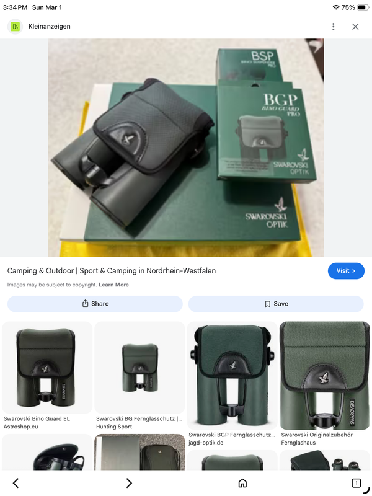Open Swarovski BG Fernglasschutz Hunting Sport thumbnail
Image resolution: width=372 pixels, height=496 pixels.
[139, 368]
